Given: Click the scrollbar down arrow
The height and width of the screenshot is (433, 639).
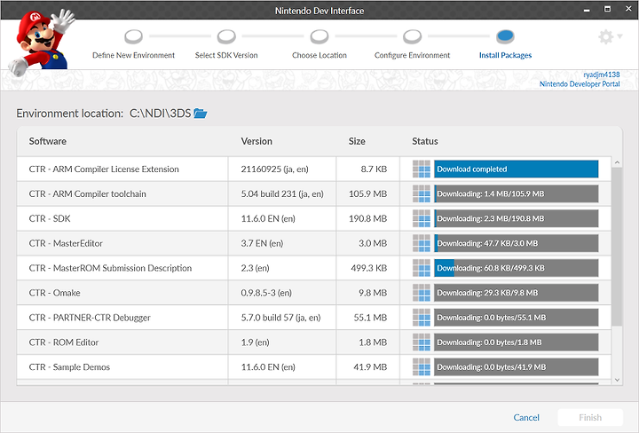Looking at the screenshot, I should [x=617, y=380].
